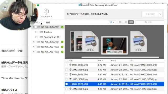This screenshot has width=168, height=94.
Task: Check the #MG_3506.JPG file checkbox
Action: (x=67, y=74)
